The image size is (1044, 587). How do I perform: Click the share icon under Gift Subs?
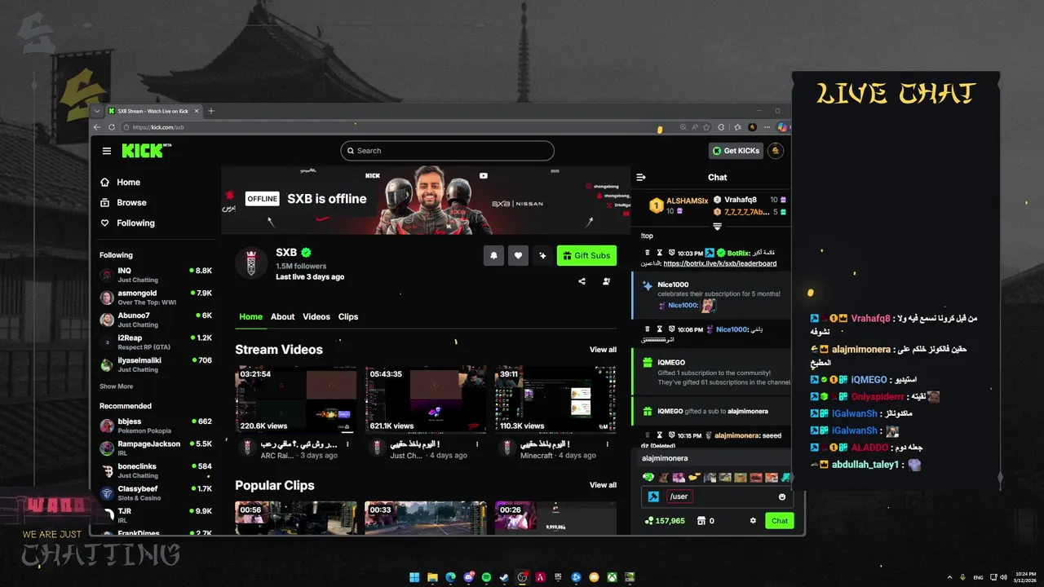582,281
